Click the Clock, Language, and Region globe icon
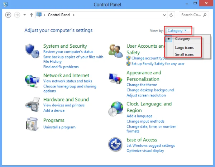Viewport: 215px width, 167px height. pyautogui.click(x=116, y=109)
